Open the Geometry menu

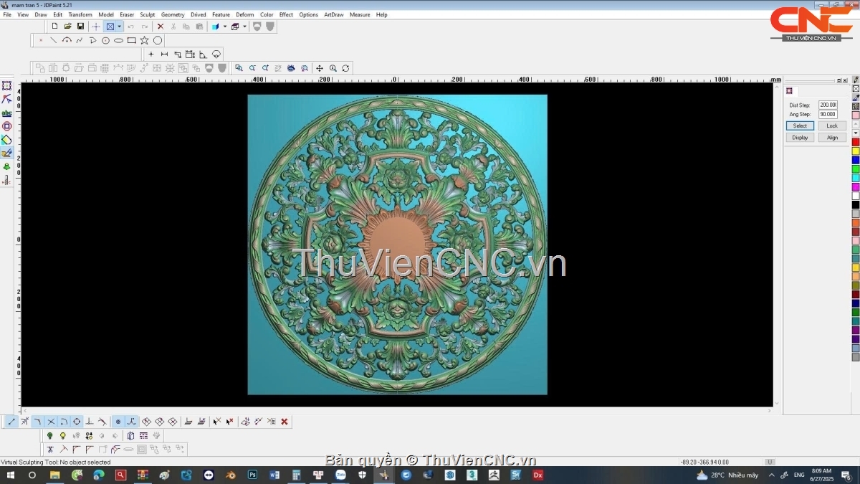coord(173,14)
